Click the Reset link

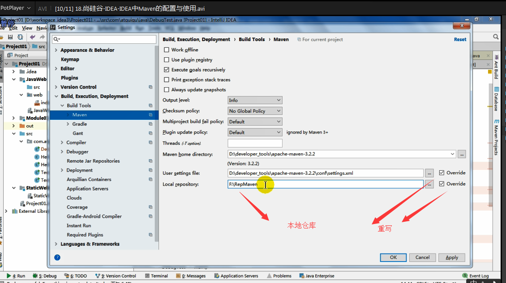pos(460,39)
